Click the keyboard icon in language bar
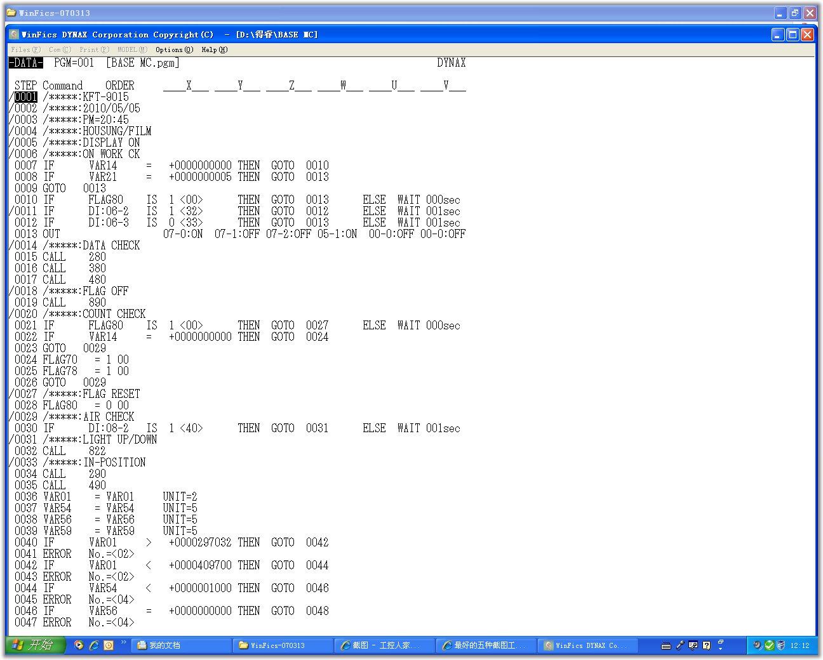 666,645
